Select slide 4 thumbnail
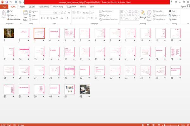The width and height of the screenshot is (190, 126). click(54, 33)
